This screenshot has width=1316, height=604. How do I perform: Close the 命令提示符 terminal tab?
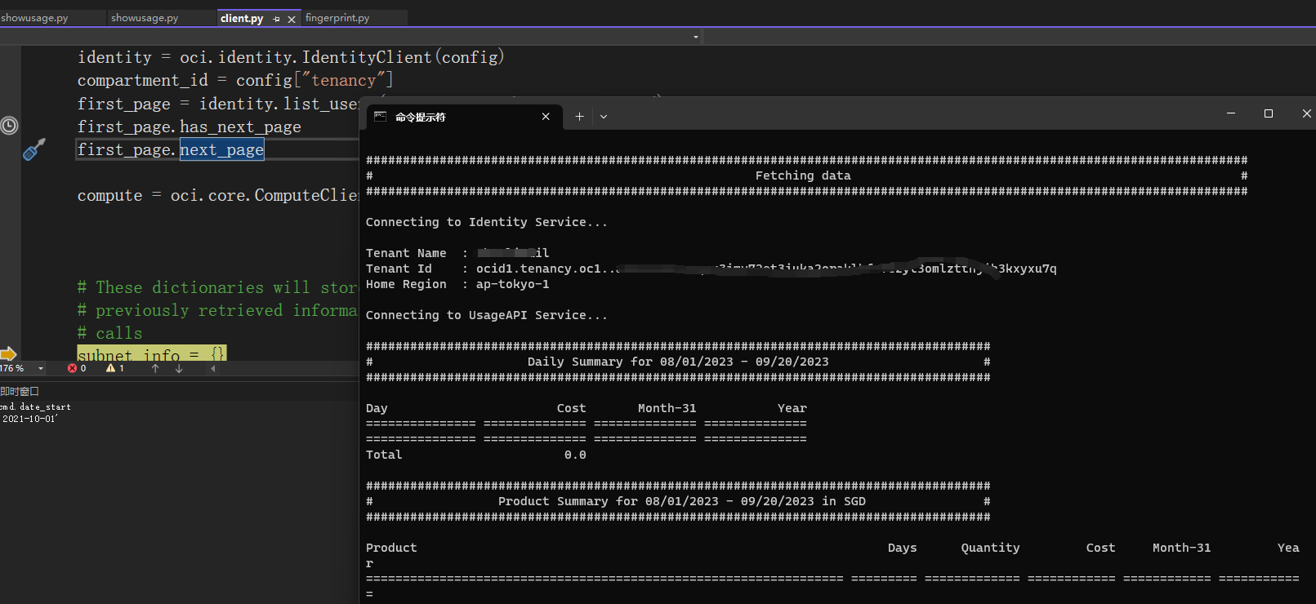tap(546, 117)
